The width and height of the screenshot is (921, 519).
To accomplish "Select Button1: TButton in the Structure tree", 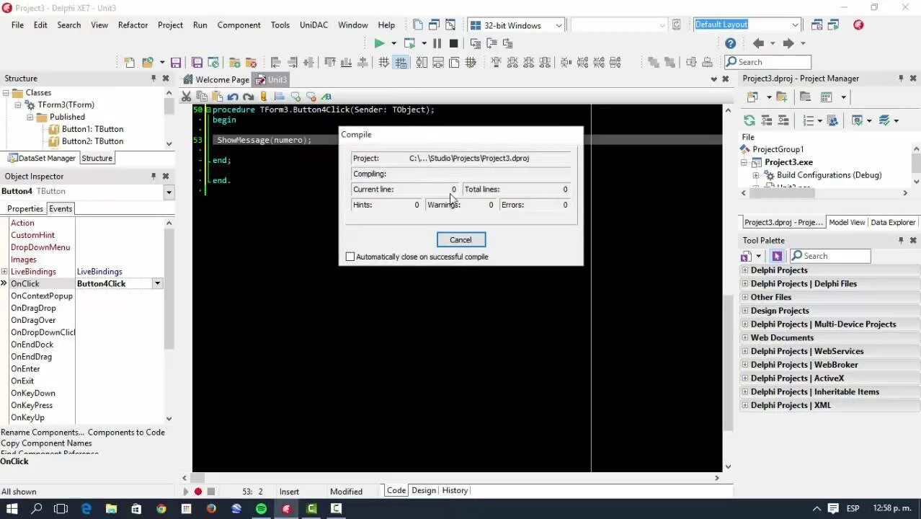I will click(92, 129).
